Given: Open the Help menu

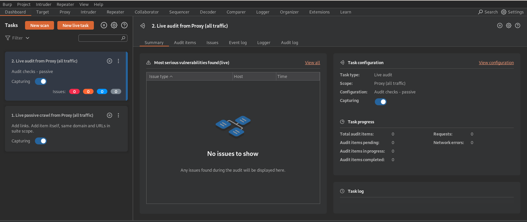Looking at the screenshot, I should [x=98, y=4].
